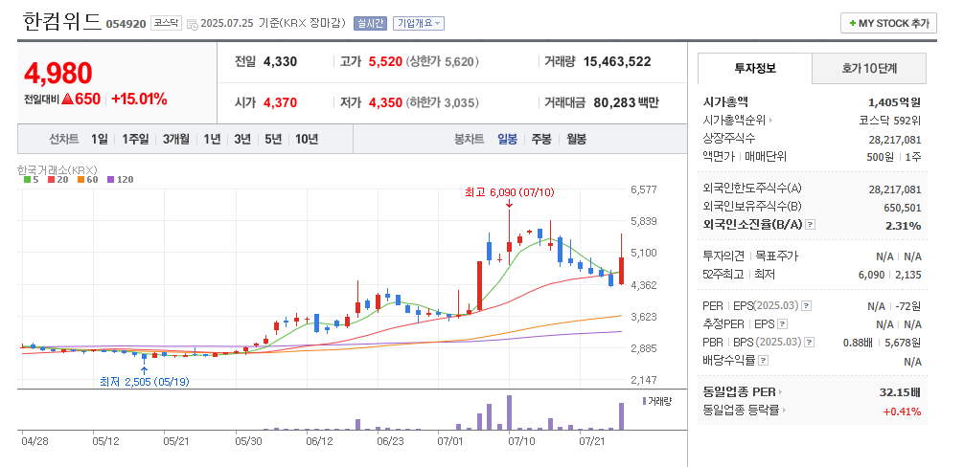Click the 코스닥 market badge
Viewport: 964px width, 467px height.
coord(166,23)
